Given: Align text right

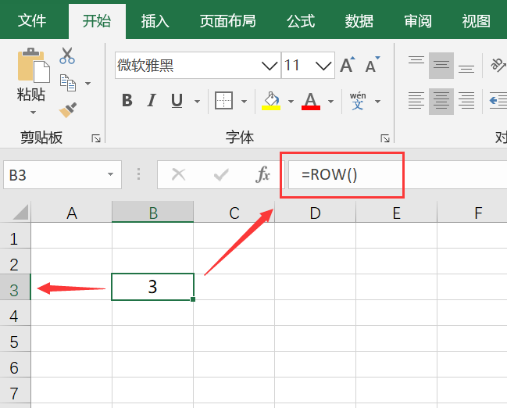Looking at the screenshot, I should pos(466,101).
